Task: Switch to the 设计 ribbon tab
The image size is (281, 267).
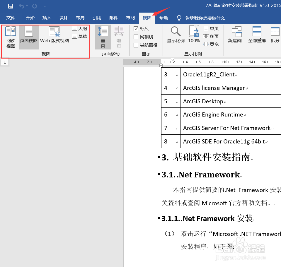Action: 64,18
